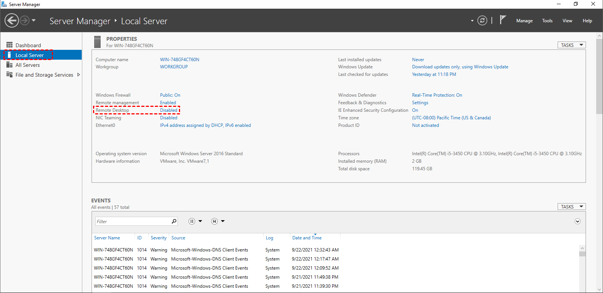Click the Remote Desktop Disabled link
The image size is (603, 293).
(x=168, y=110)
